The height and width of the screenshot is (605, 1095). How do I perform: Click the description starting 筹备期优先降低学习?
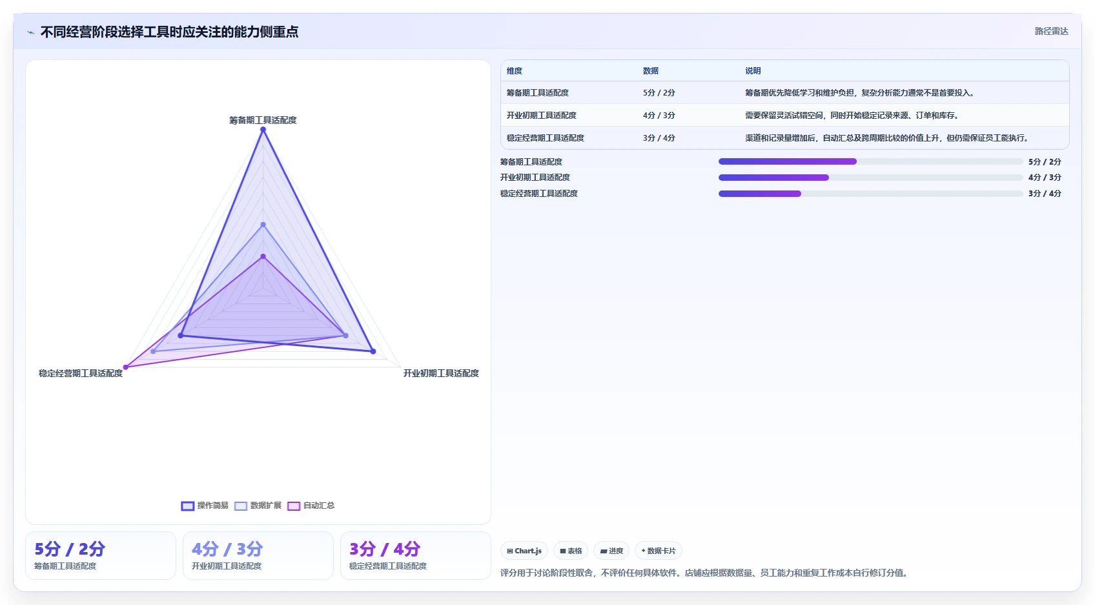click(x=860, y=93)
